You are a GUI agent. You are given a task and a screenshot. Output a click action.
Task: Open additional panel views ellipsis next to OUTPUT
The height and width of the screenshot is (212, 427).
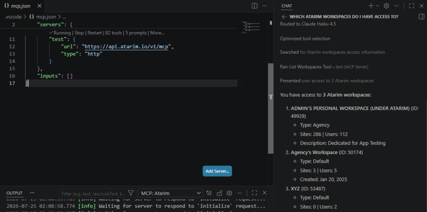click(x=32, y=193)
